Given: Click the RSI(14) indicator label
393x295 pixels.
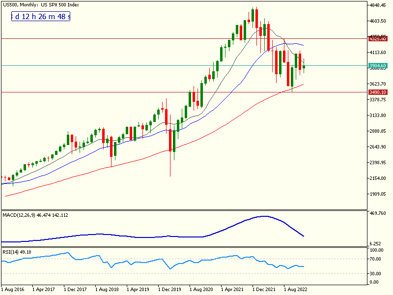Looking at the screenshot, I should [17, 252].
